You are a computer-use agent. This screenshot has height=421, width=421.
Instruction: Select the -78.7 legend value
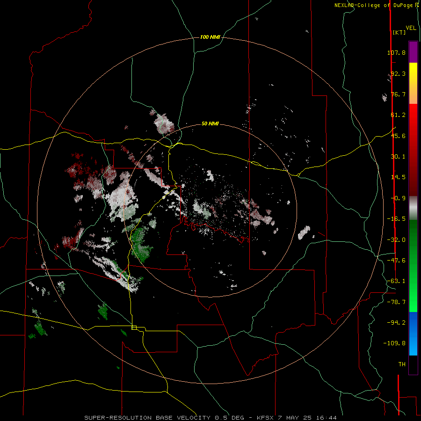[x=396, y=302]
